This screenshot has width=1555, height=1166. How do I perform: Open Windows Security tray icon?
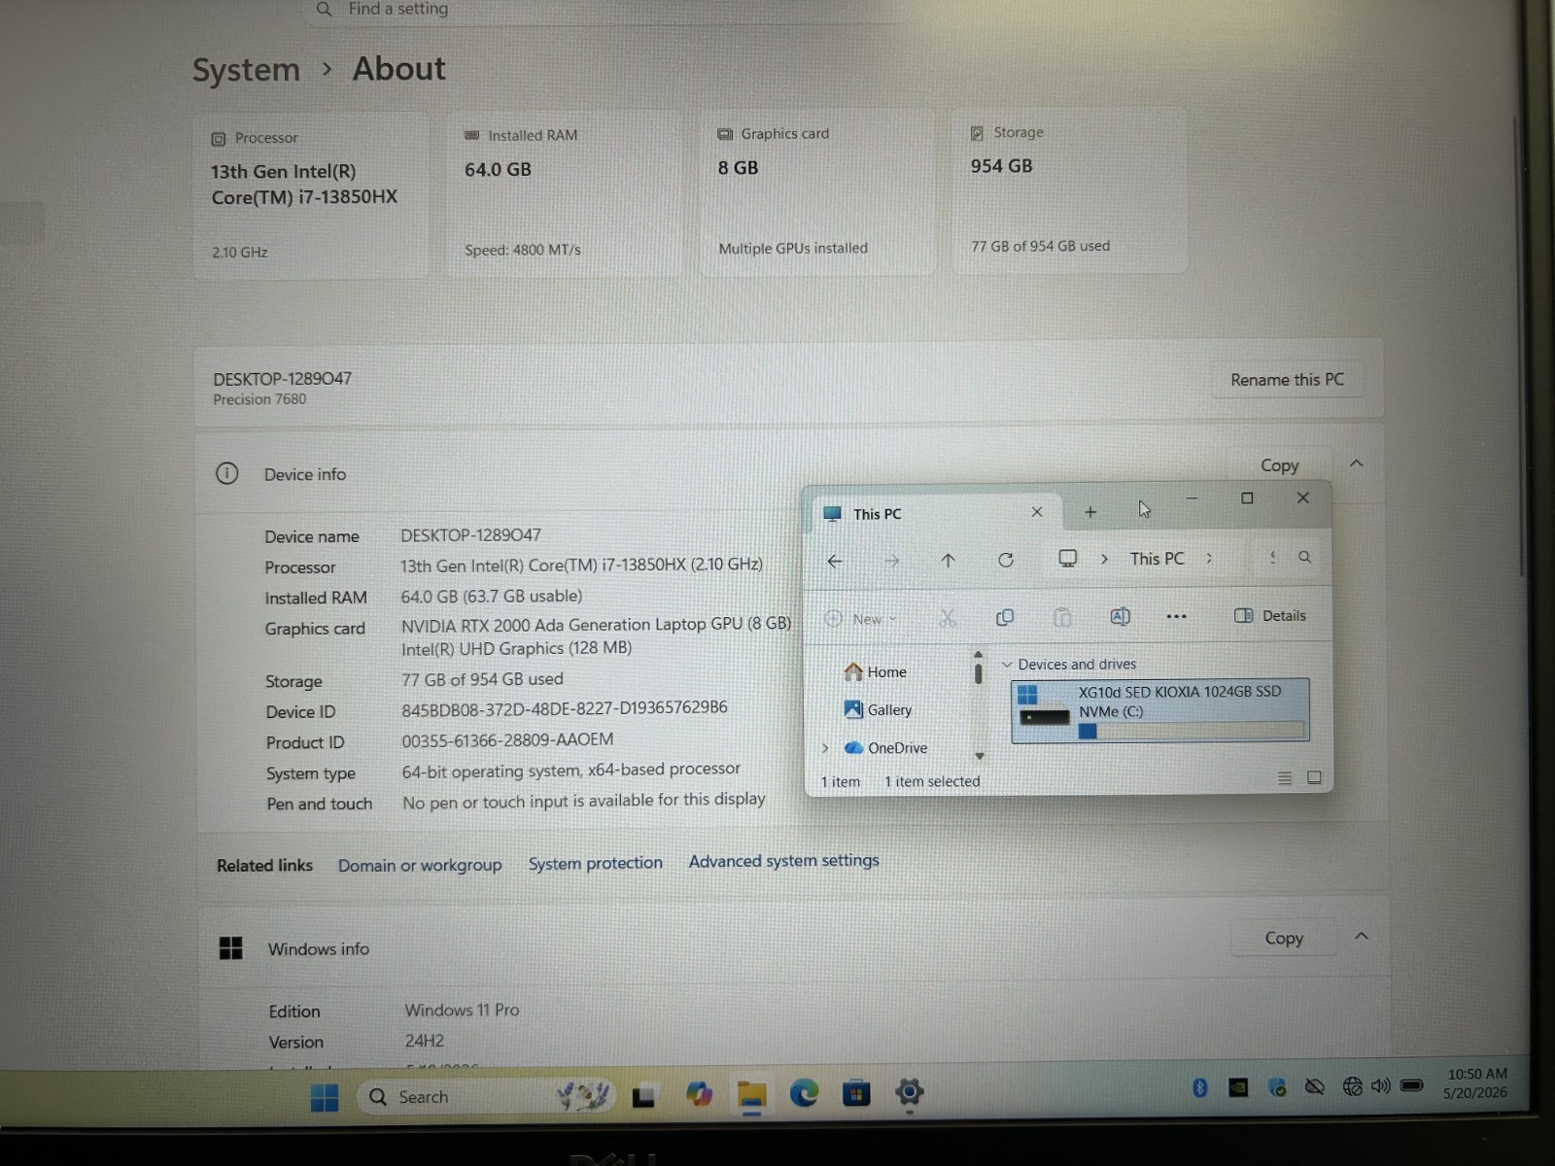1277,1087
